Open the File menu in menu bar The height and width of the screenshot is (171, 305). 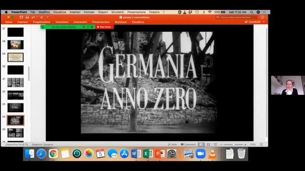click(33, 12)
